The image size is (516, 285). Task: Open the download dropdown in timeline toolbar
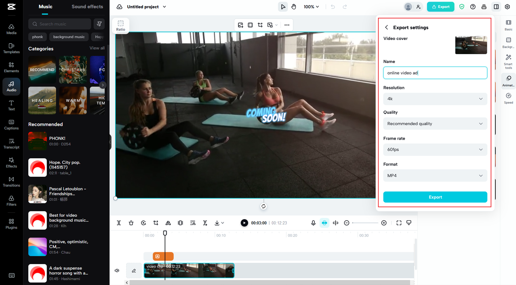point(220,223)
